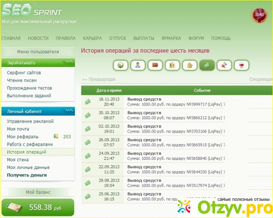Go to Предыдущая page
The height and width of the screenshot is (218, 273).
click(x=99, y=79)
